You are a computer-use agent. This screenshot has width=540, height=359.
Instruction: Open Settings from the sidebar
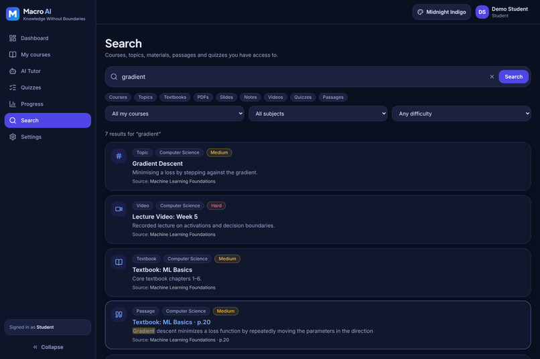coord(48,137)
